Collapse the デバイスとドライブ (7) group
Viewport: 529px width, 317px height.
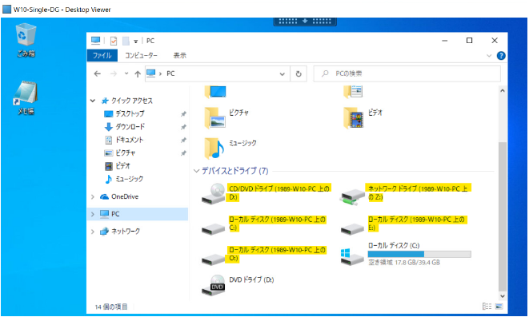point(196,171)
